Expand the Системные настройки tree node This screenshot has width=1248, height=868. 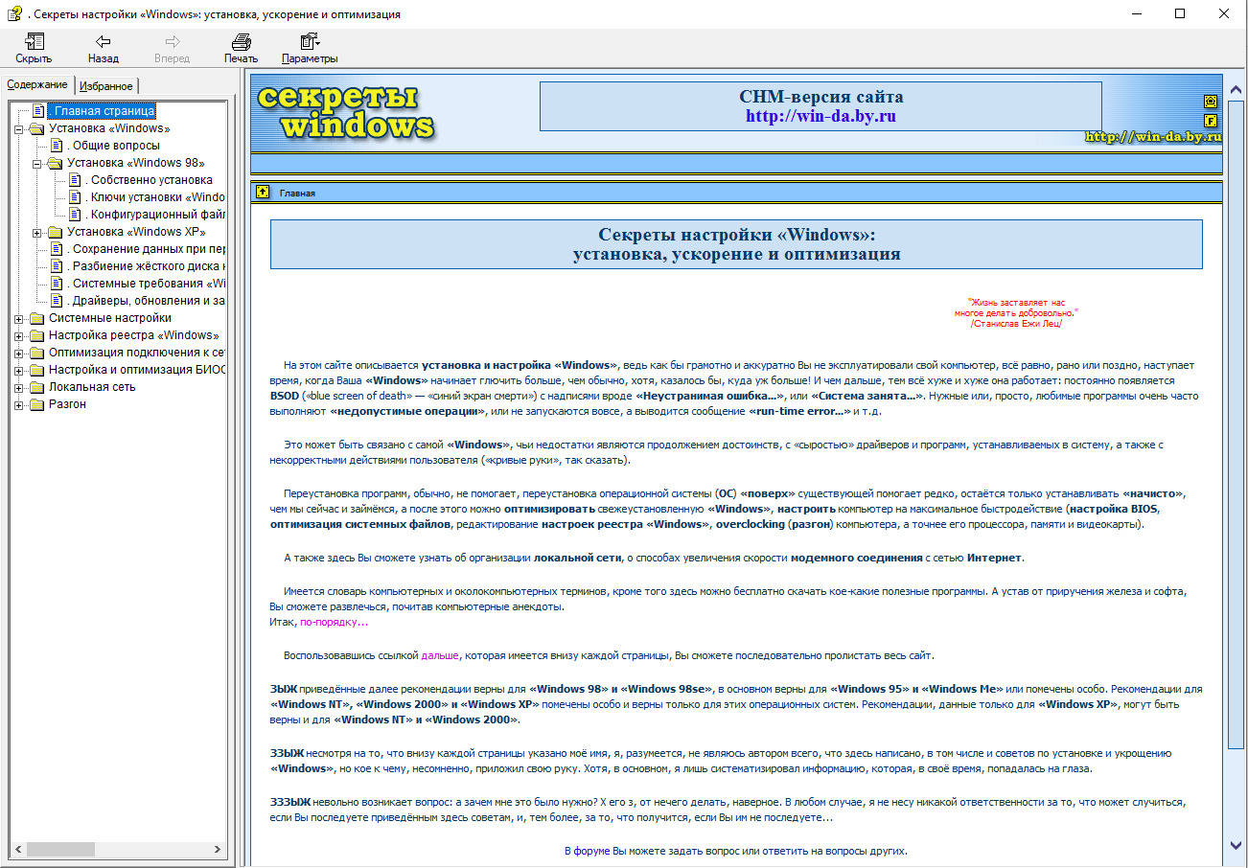pos(20,318)
